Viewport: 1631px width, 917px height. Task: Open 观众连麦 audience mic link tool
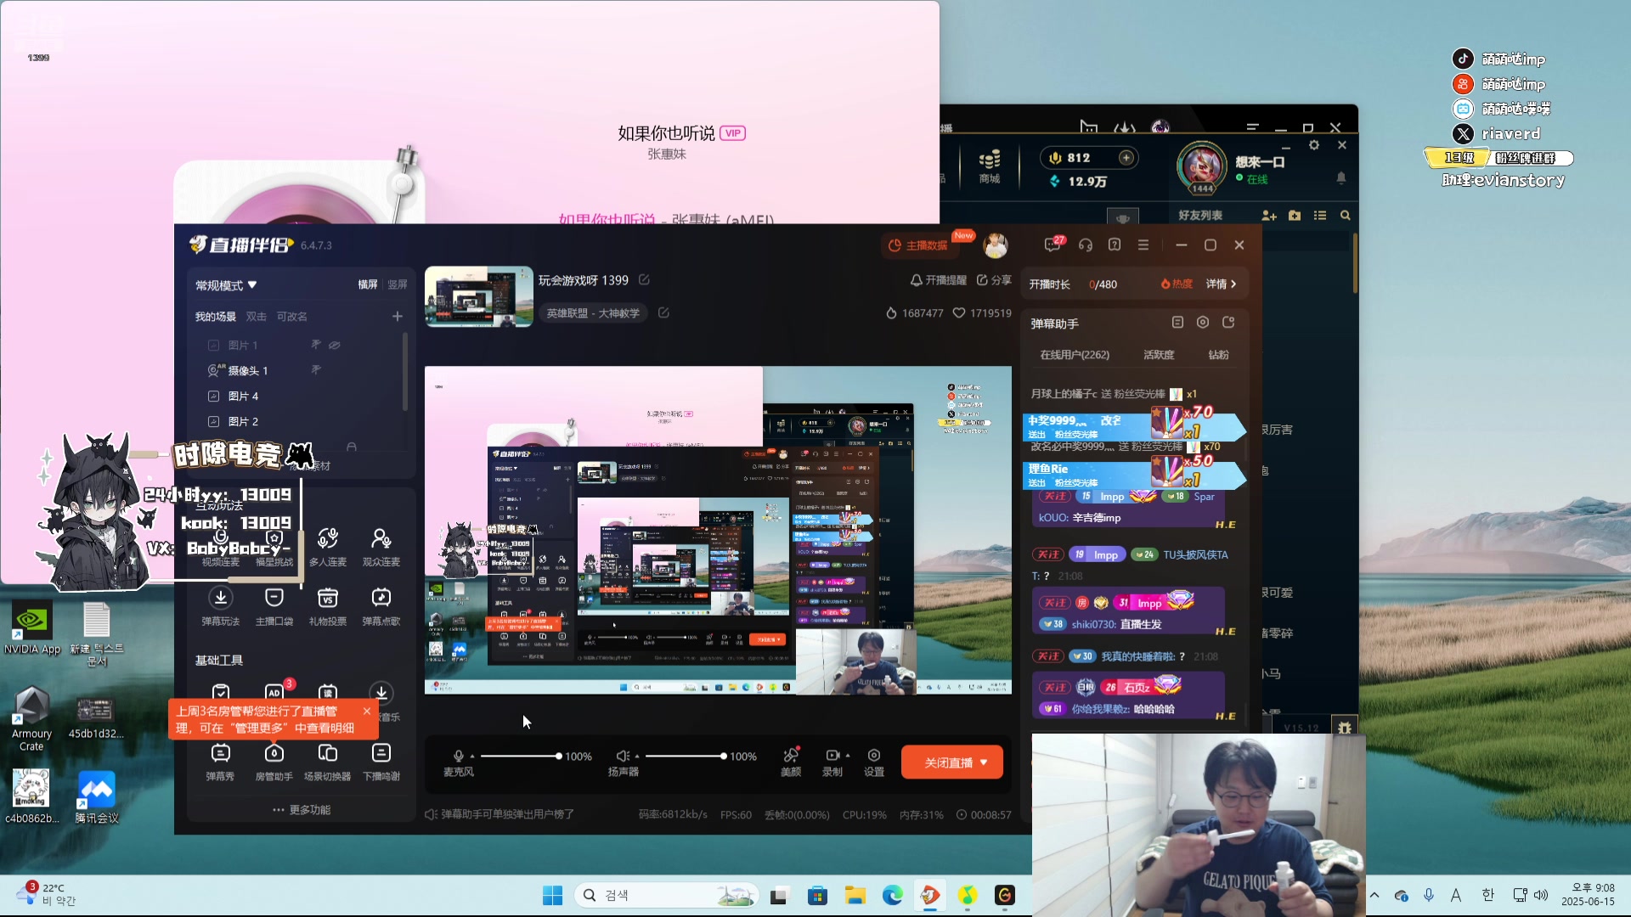coord(381,547)
